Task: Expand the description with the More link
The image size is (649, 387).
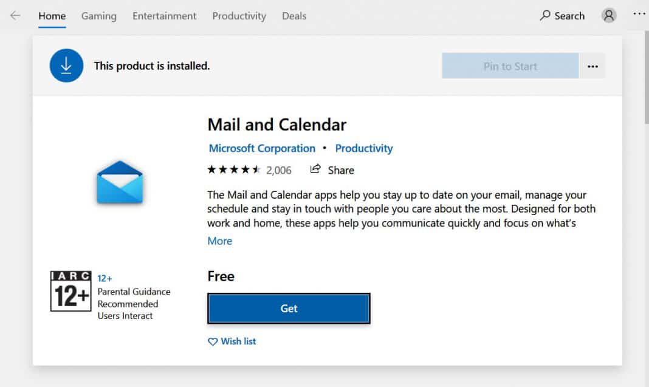Action: (219, 241)
